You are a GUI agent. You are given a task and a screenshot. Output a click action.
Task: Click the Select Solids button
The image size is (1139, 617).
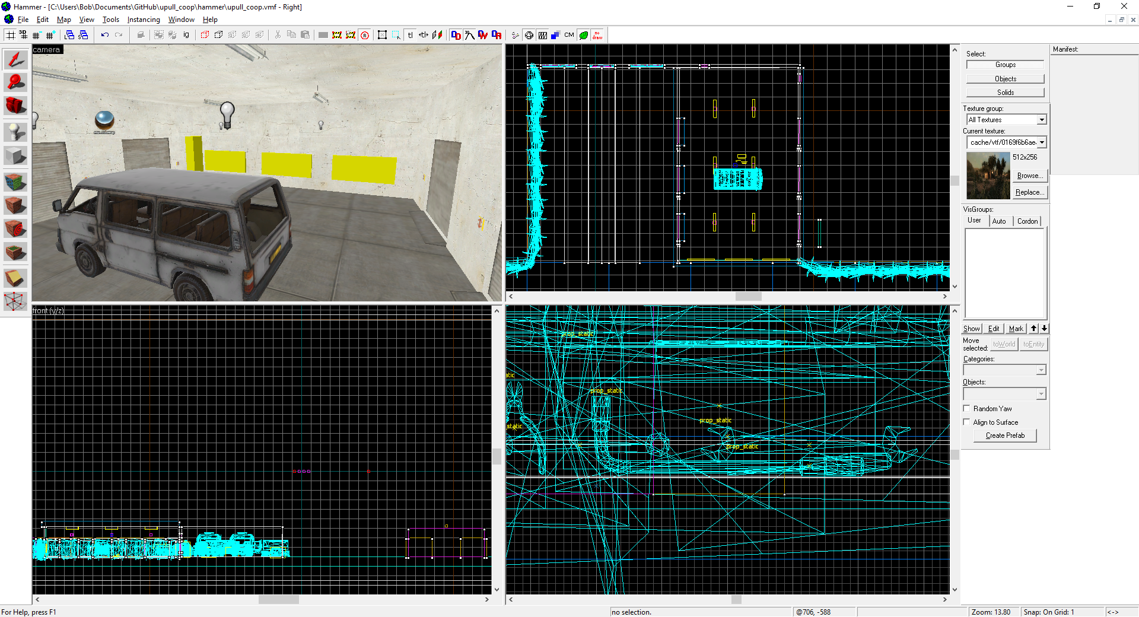click(x=1006, y=93)
